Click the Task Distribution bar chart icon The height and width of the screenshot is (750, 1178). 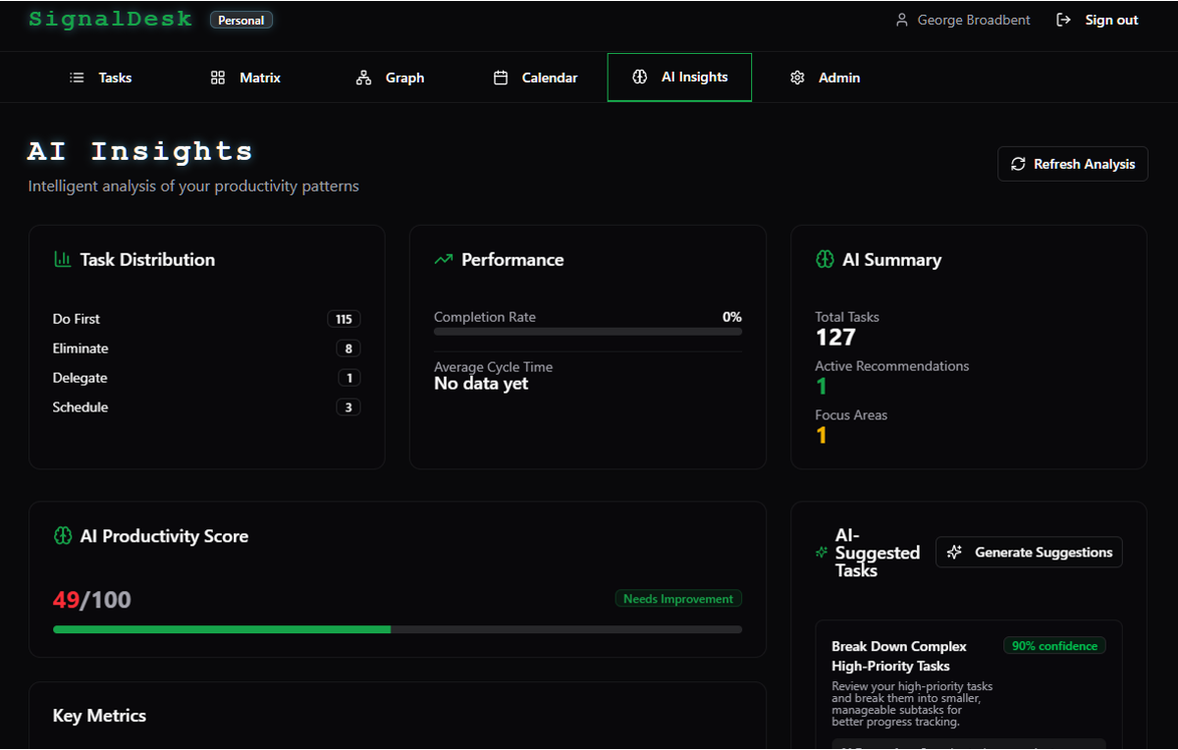coord(62,259)
